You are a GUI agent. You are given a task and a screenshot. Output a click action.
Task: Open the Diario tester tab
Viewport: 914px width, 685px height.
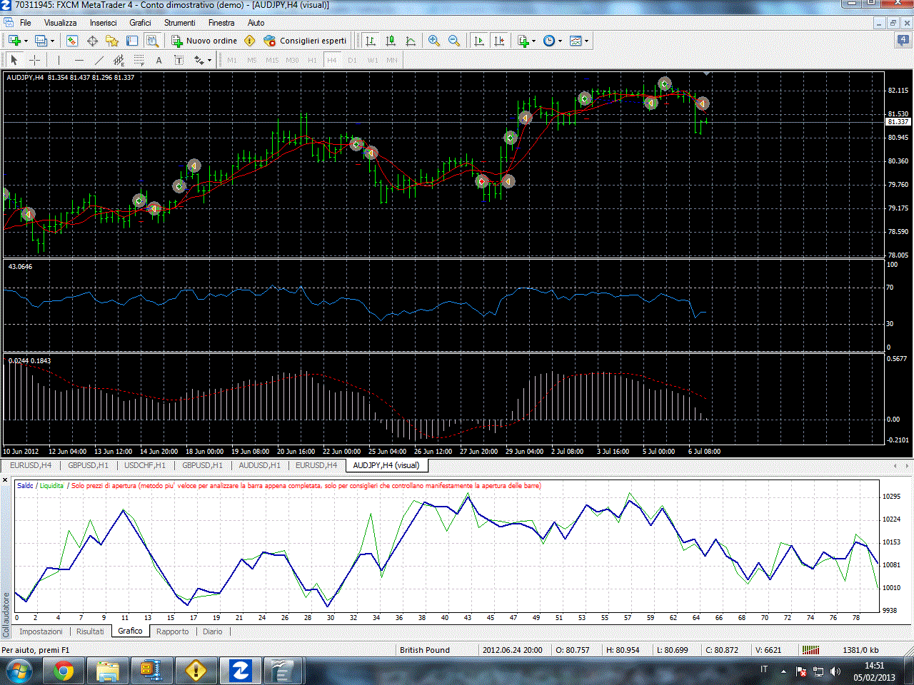(213, 631)
